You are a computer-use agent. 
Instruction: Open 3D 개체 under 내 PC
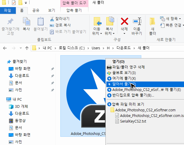pyautogui.click(x=18, y=107)
